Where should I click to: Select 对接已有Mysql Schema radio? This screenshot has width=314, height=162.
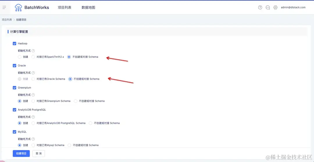point(33,145)
